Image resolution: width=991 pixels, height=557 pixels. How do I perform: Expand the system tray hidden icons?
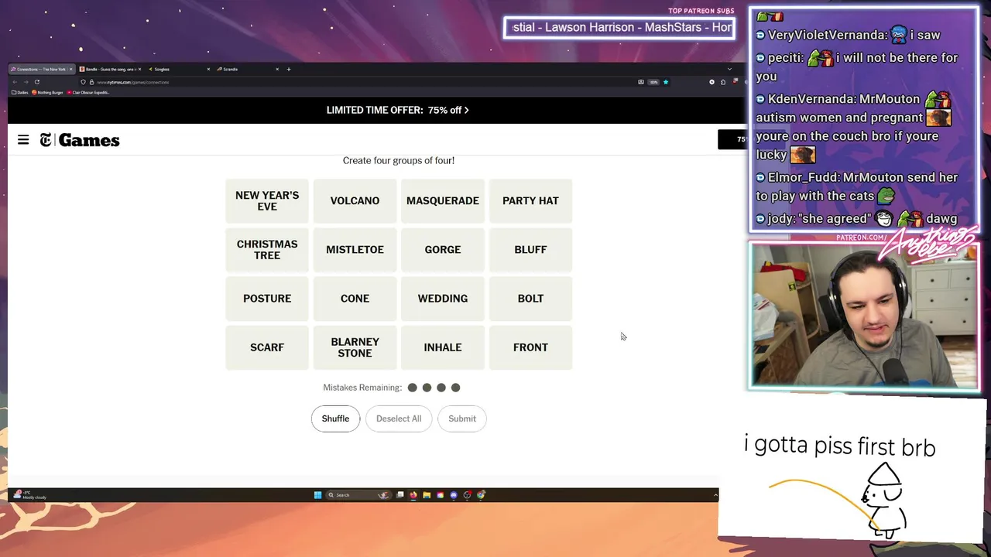715,495
